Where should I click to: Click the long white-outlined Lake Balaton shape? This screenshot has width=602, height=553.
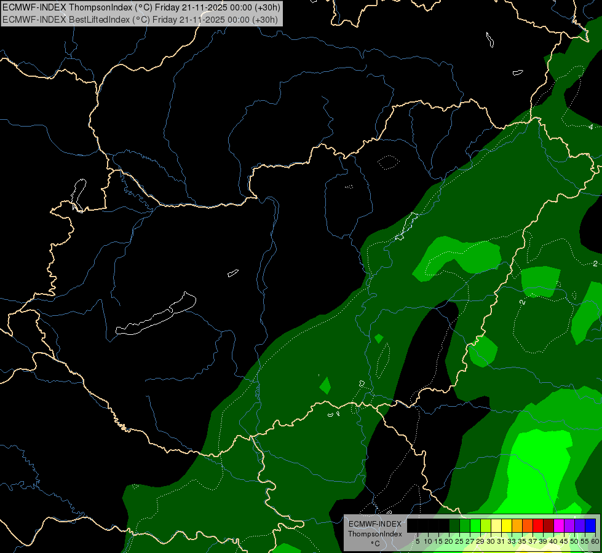click(x=156, y=314)
